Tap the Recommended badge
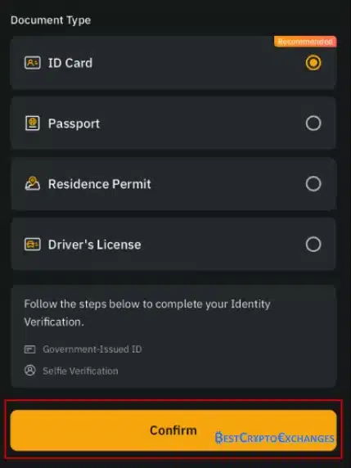The width and height of the screenshot is (351, 468). 305,42
